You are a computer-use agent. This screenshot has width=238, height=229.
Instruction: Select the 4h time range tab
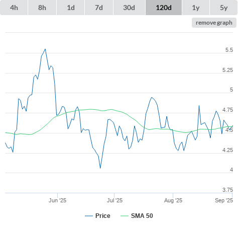click(14, 8)
